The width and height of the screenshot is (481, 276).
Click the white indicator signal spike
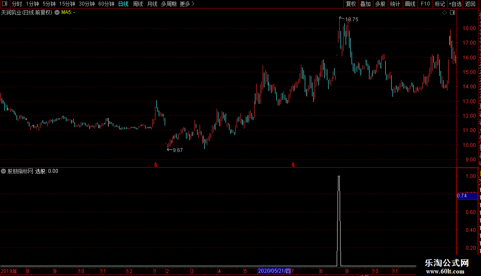[339, 220]
